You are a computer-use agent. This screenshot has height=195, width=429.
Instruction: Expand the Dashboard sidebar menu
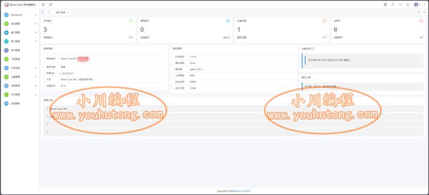(x=20, y=15)
